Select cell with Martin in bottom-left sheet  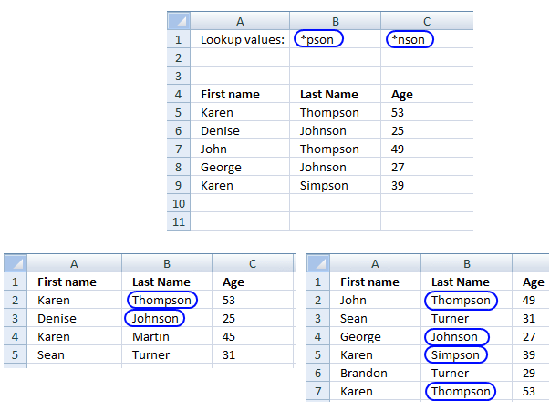click(167, 336)
